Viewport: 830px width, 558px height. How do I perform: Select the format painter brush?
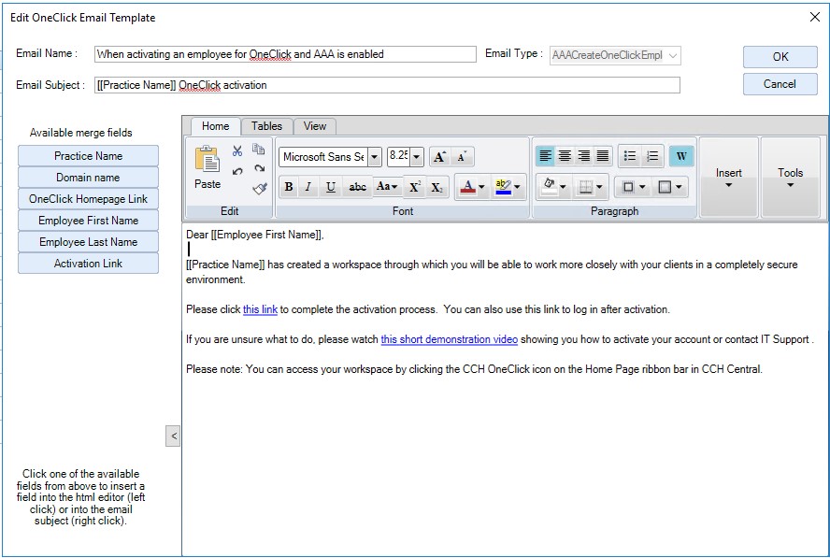[260, 189]
